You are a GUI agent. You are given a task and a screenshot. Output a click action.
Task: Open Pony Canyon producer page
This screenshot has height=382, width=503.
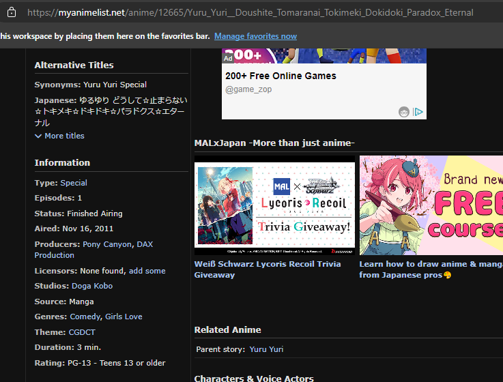point(107,244)
